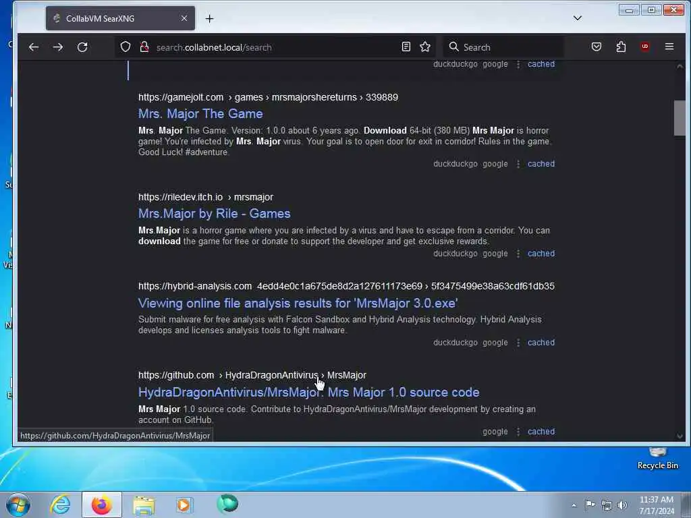The width and height of the screenshot is (691, 518).
Task: Open cached link of topmost partial result
Action: [541, 64]
